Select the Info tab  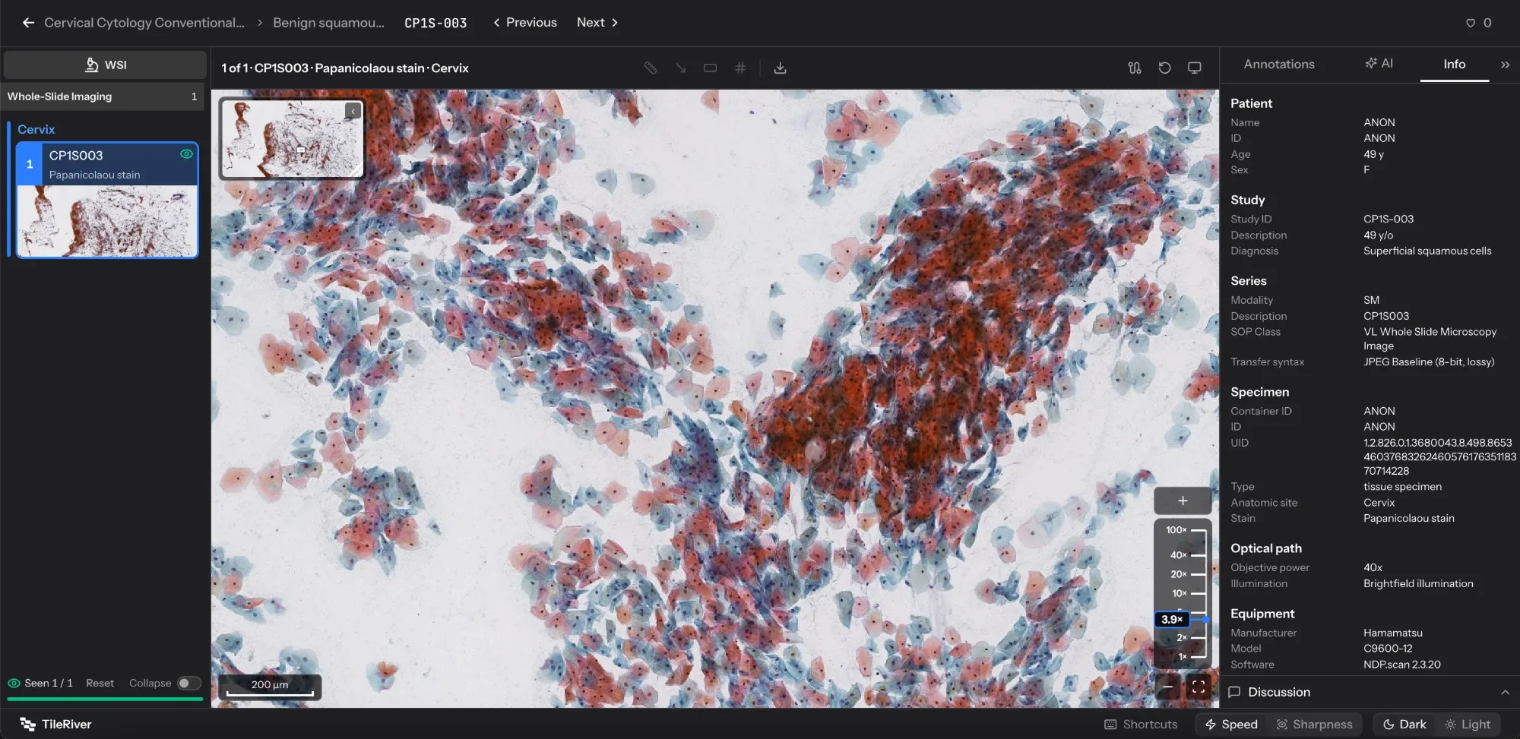[x=1454, y=65]
